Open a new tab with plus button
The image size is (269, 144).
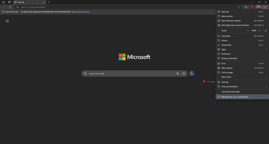click(49, 2)
